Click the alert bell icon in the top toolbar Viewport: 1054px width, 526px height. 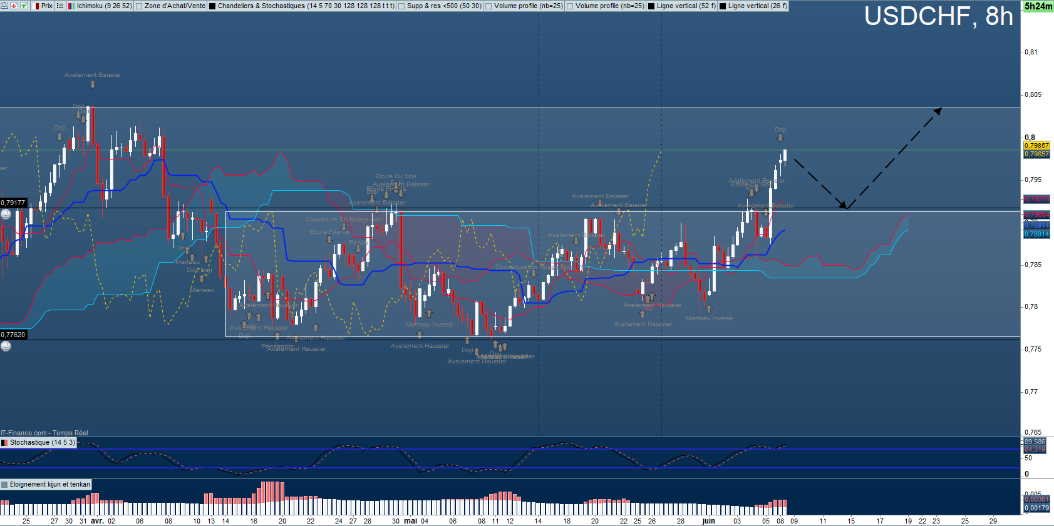click(x=4, y=6)
